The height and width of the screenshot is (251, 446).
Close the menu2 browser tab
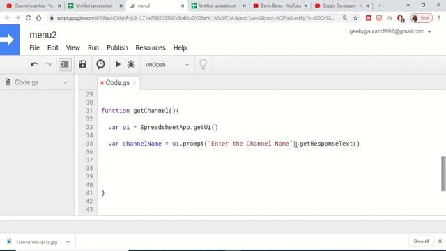click(183, 6)
